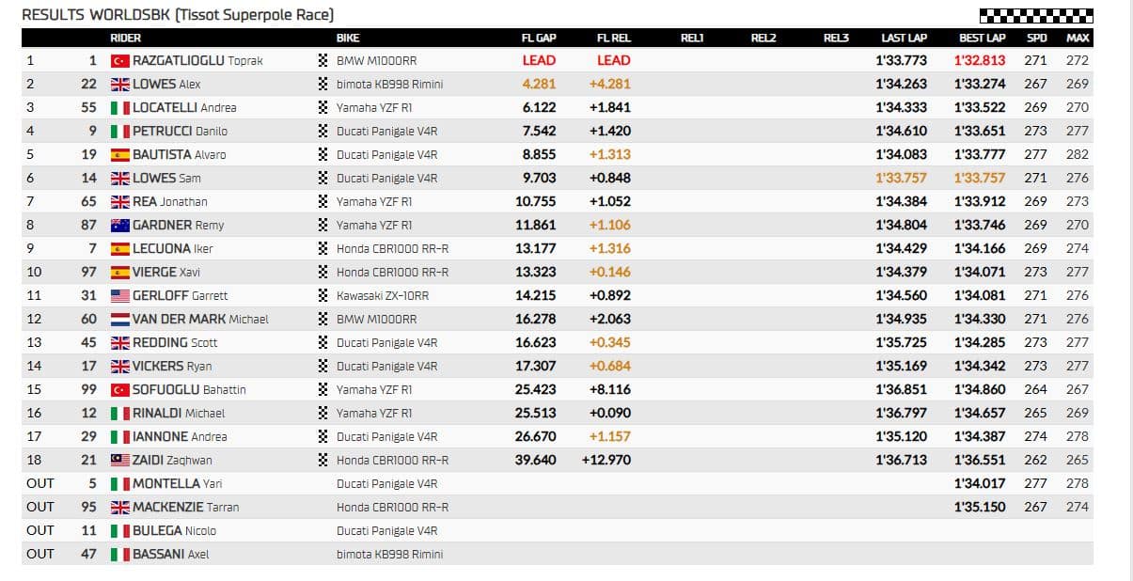Select rider name RAZGATLIOGLU Toprak
Viewport: 1133px width, 581px height.
(197, 60)
